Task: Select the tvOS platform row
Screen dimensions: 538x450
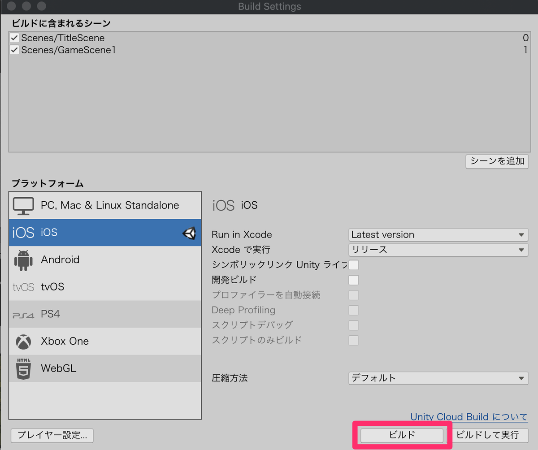Action: click(105, 287)
